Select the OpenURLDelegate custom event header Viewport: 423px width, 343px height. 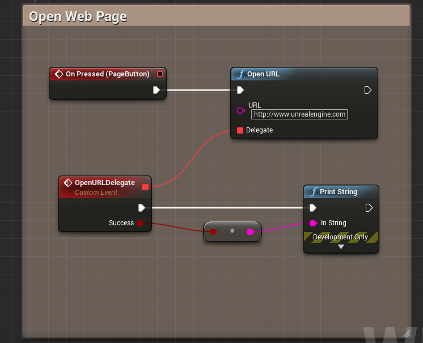(x=105, y=187)
